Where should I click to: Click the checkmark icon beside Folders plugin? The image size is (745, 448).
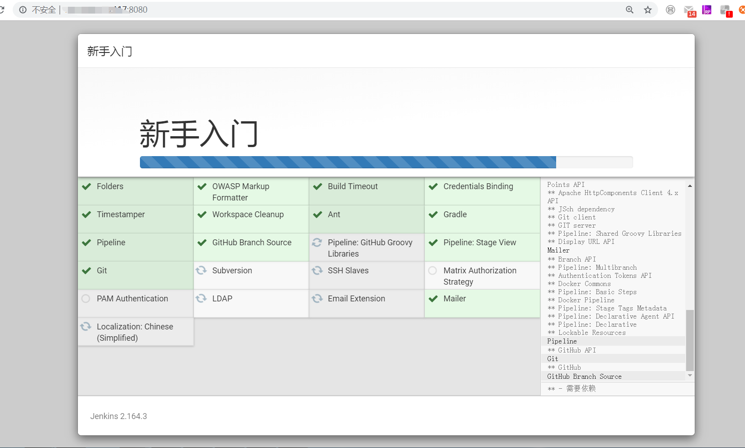click(x=86, y=186)
